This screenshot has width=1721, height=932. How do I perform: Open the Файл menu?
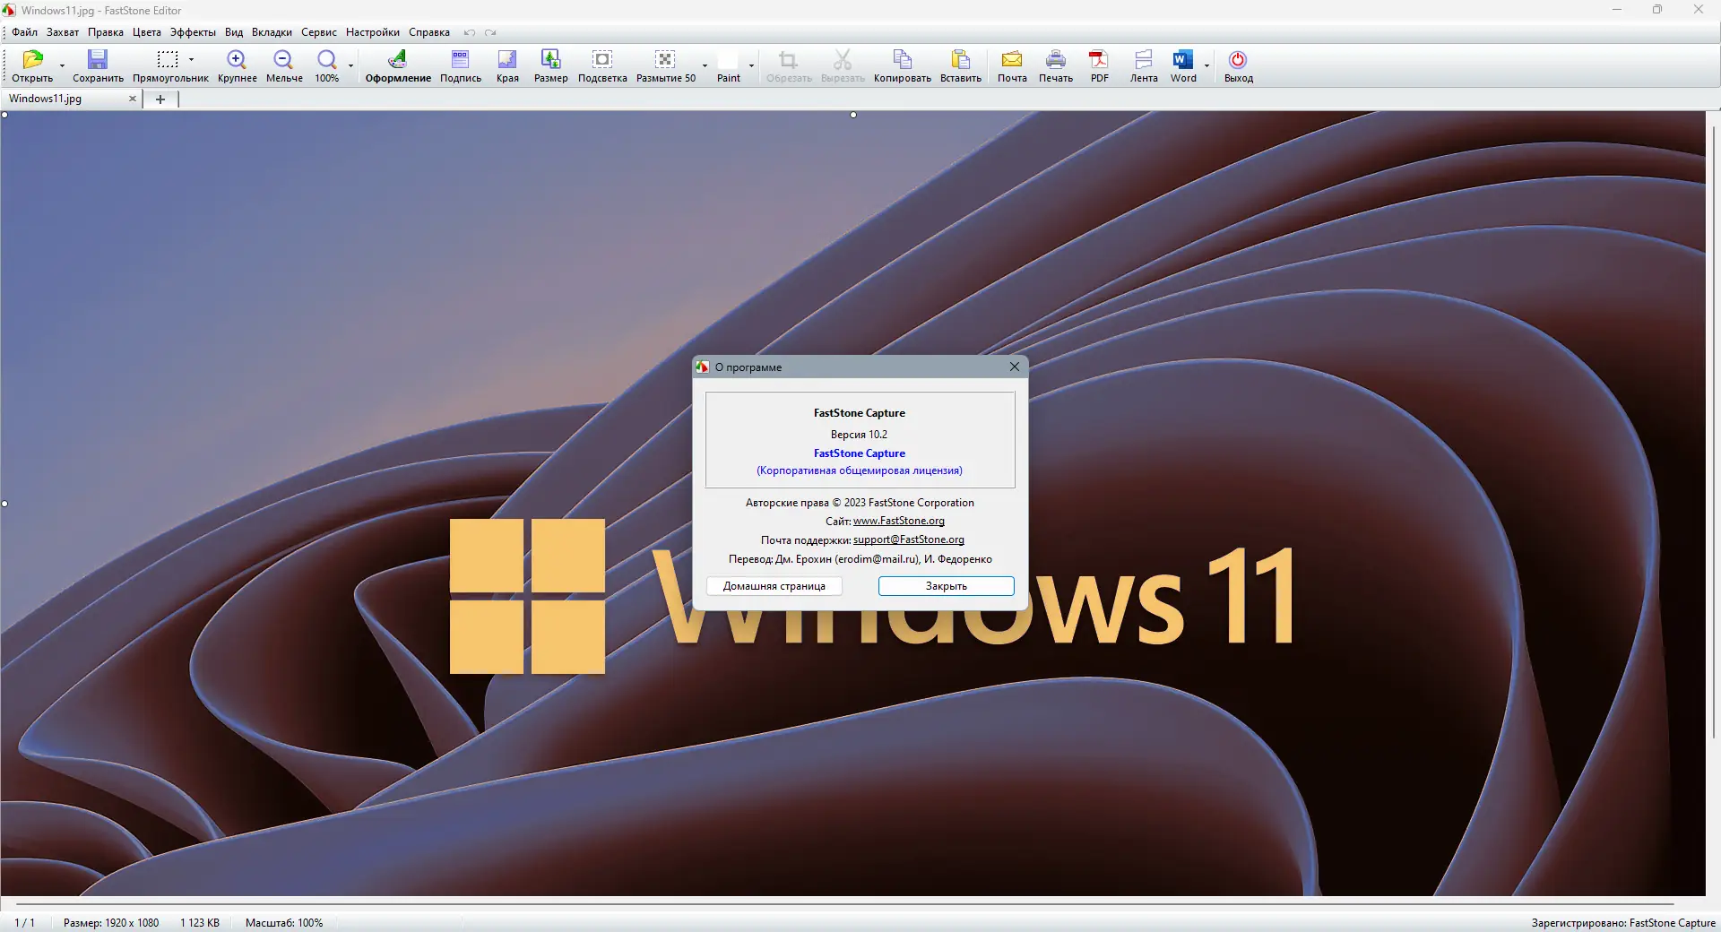pos(24,32)
